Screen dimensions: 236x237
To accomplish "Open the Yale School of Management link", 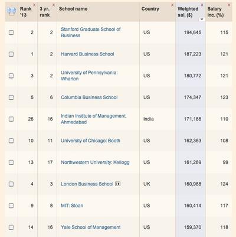I will point(91,227).
